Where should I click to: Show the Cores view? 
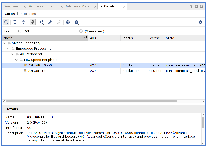pyautogui.click(x=10, y=14)
